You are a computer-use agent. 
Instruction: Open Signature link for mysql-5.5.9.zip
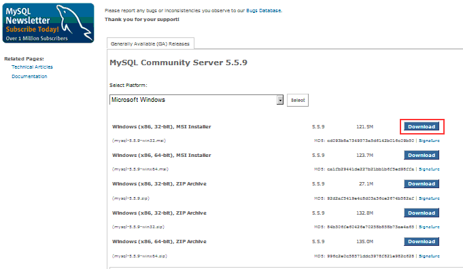click(x=429, y=198)
